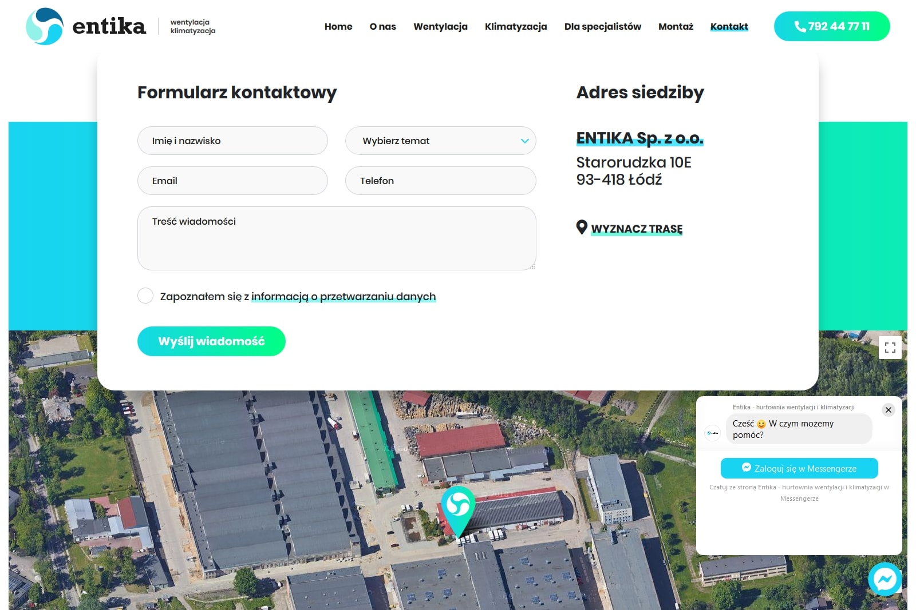Click the location pin beside Wyznacz trasę

(582, 228)
